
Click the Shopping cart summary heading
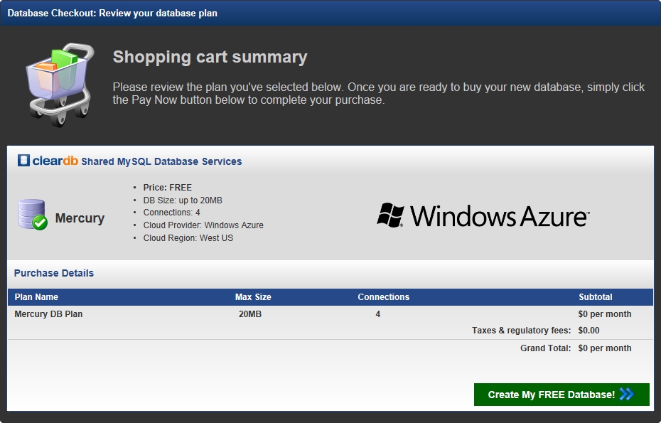[x=210, y=57]
